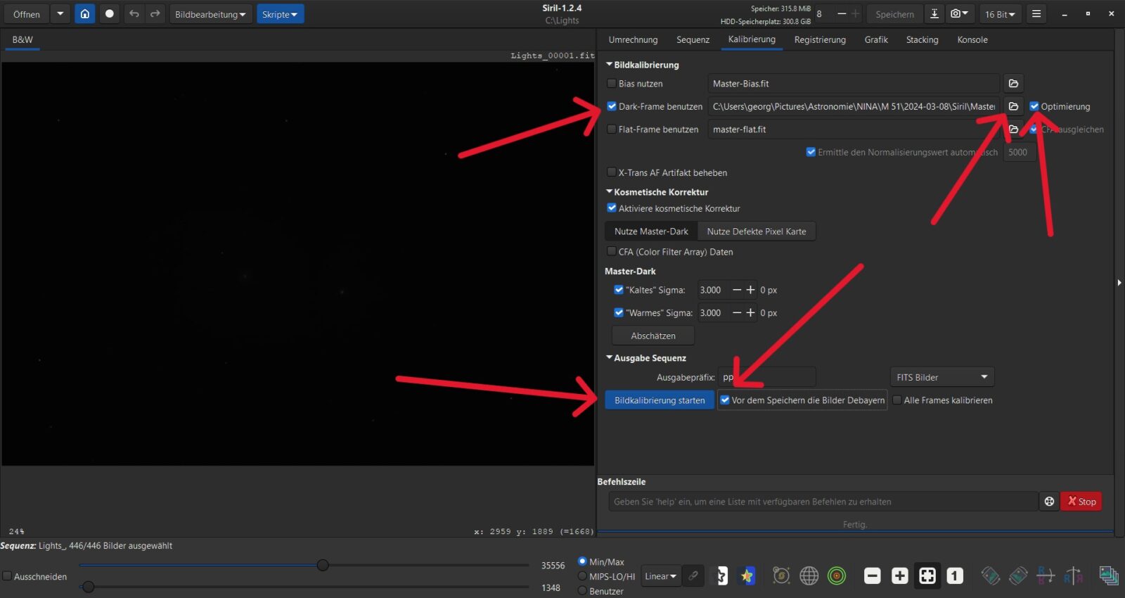Collapse the Bildkalibrierung section
This screenshot has width=1125, height=598.
click(x=610, y=65)
